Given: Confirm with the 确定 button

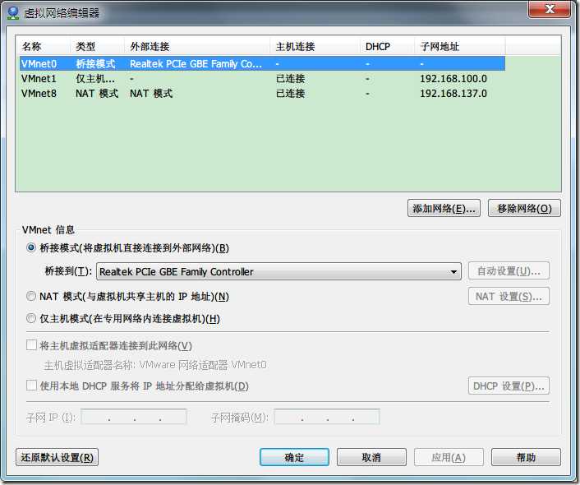Looking at the screenshot, I should 294,457.
